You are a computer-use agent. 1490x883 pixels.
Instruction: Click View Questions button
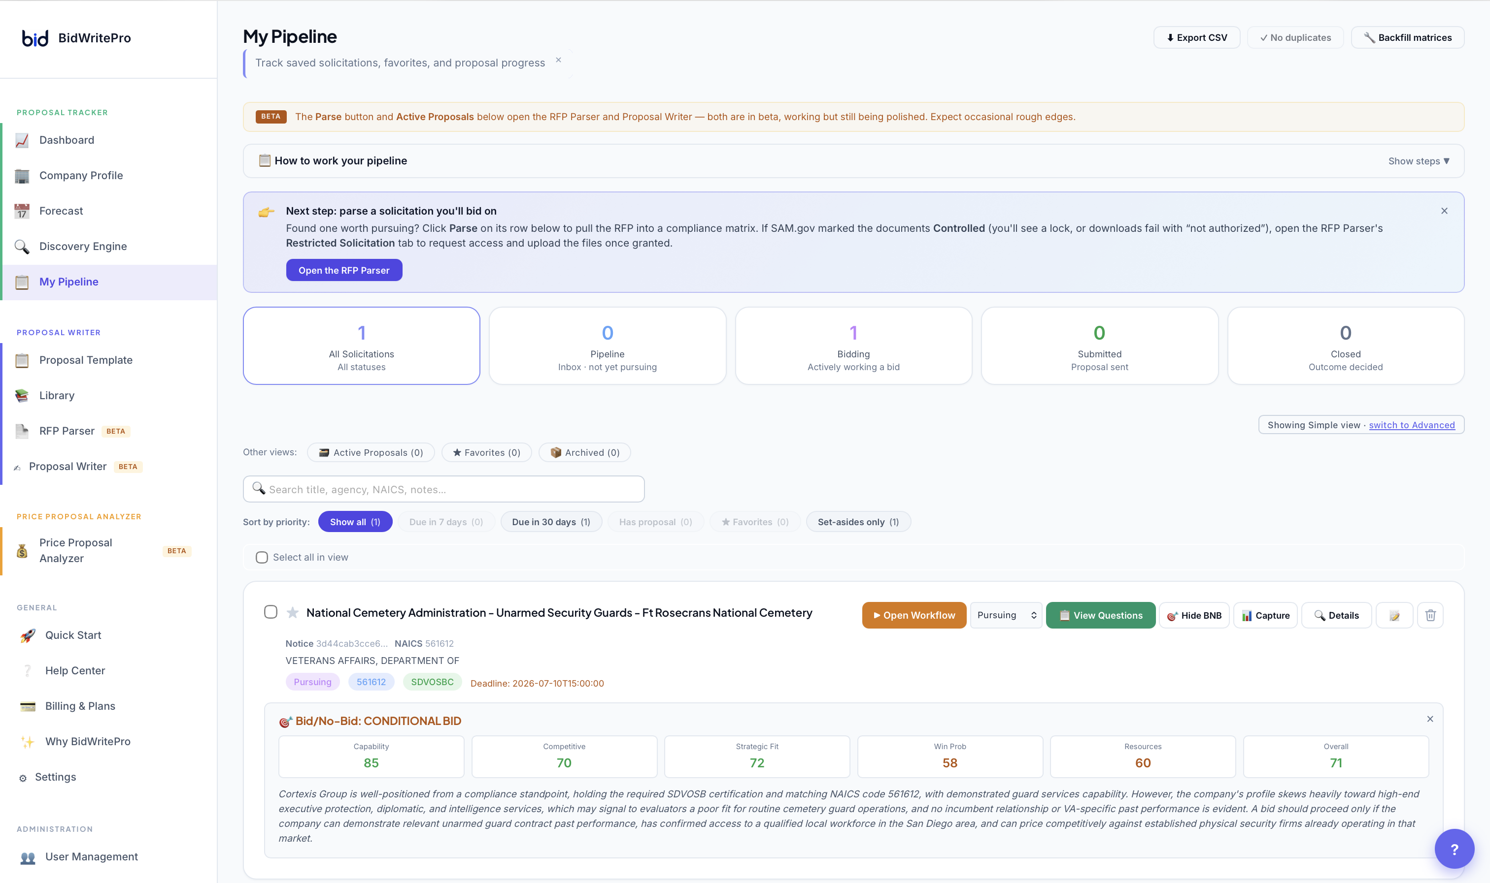(x=1101, y=615)
